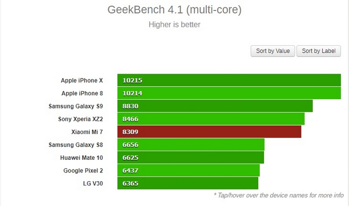
Task: Select the Samsung Galaxy S8 label
Action: pyautogui.click(x=76, y=145)
